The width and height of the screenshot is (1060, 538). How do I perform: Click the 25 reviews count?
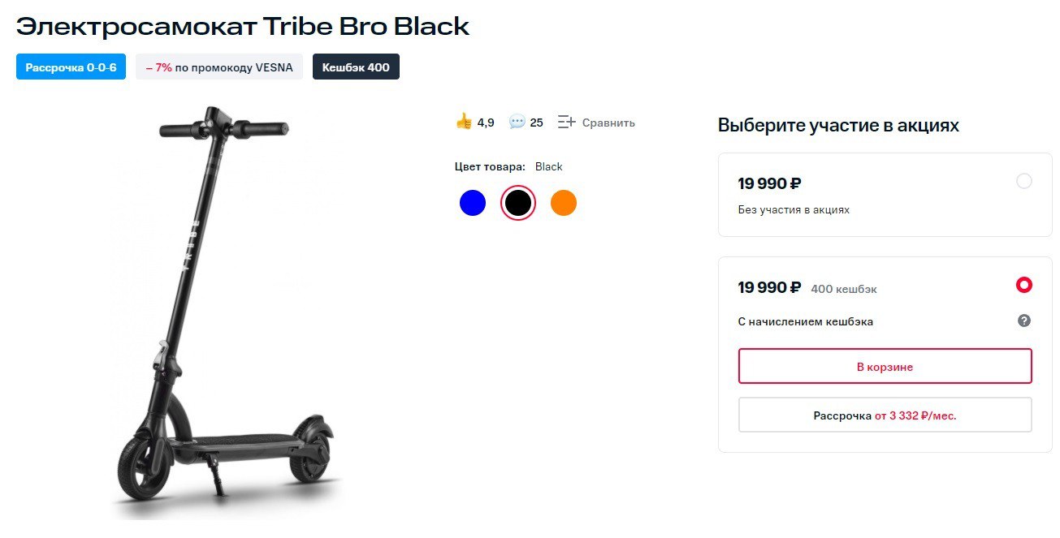pos(537,123)
